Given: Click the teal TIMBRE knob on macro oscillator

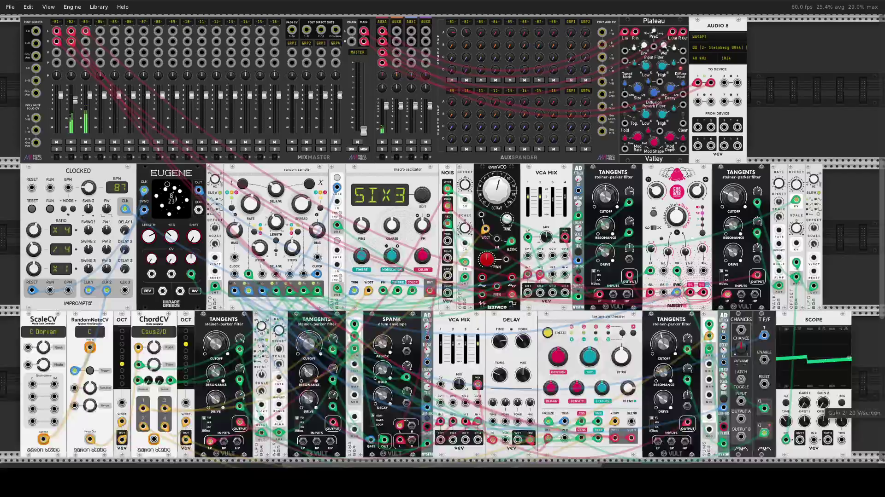Looking at the screenshot, I should pos(361,256).
